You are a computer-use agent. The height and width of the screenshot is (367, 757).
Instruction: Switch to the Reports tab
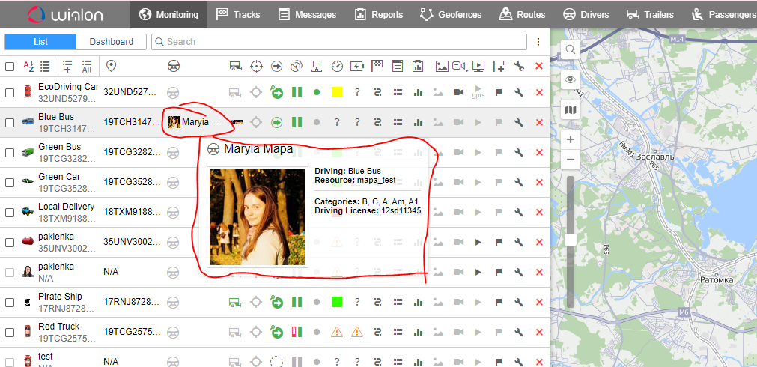click(x=378, y=14)
